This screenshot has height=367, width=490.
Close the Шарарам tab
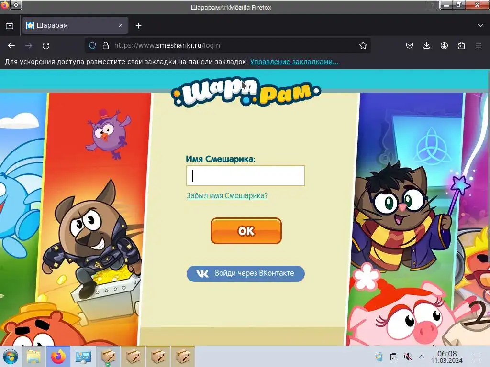(x=121, y=26)
